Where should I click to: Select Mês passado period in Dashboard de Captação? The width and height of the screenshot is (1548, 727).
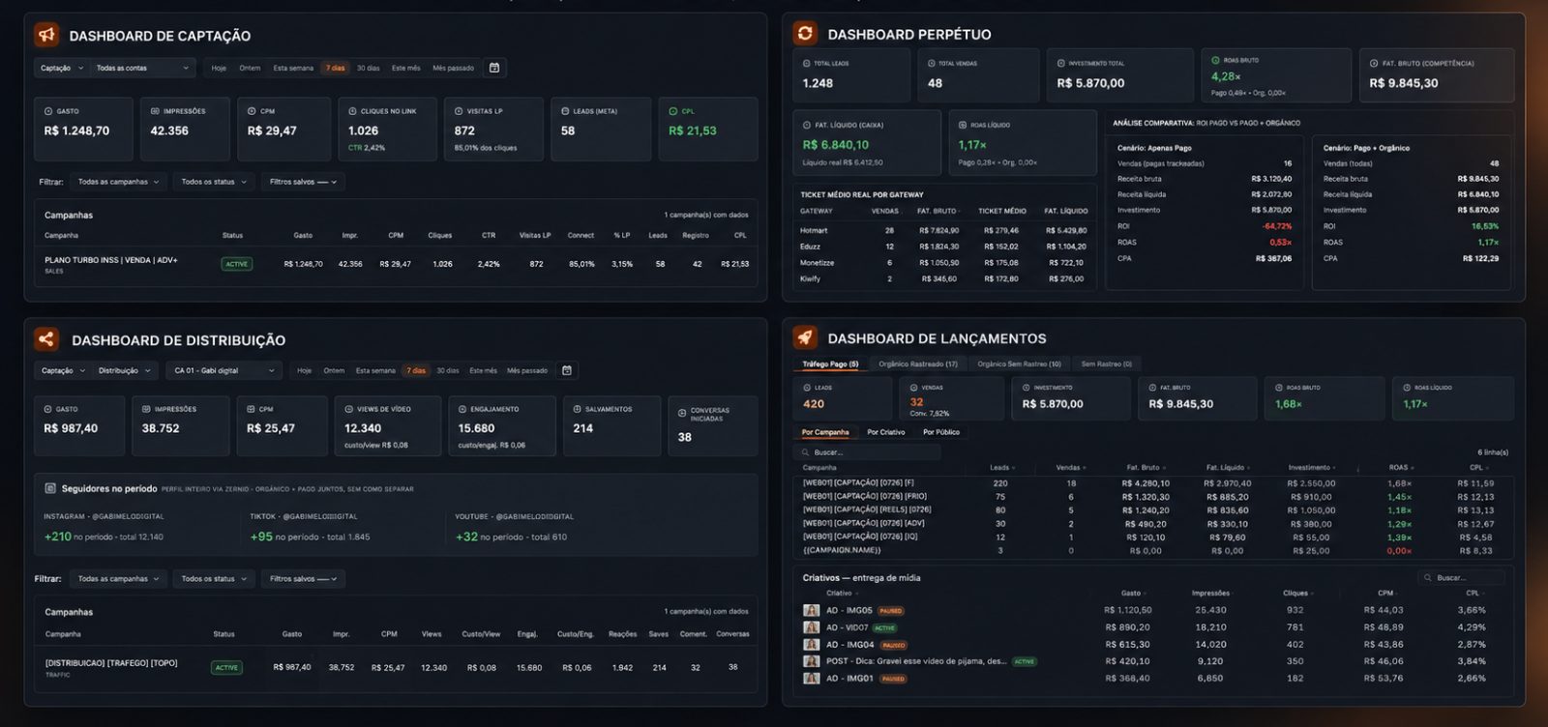click(x=453, y=68)
